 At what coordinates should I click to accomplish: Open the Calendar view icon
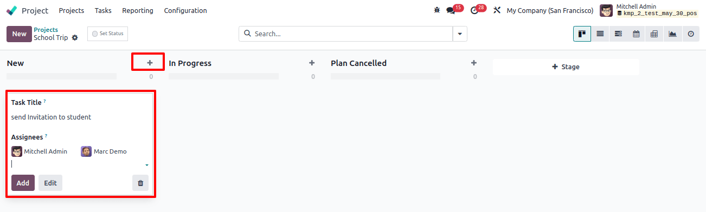[x=636, y=34]
